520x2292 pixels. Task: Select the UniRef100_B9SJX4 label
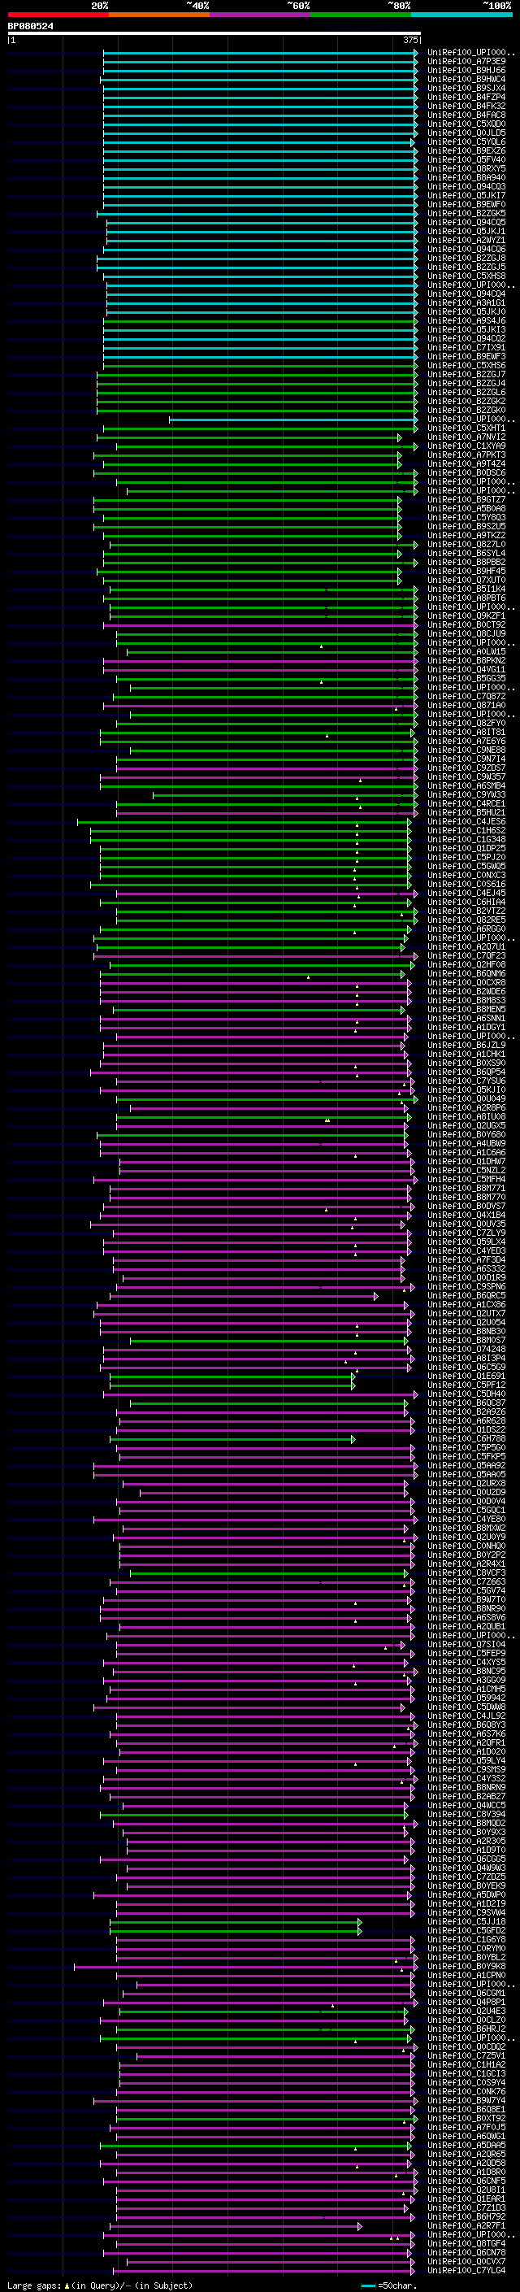click(466, 88)
